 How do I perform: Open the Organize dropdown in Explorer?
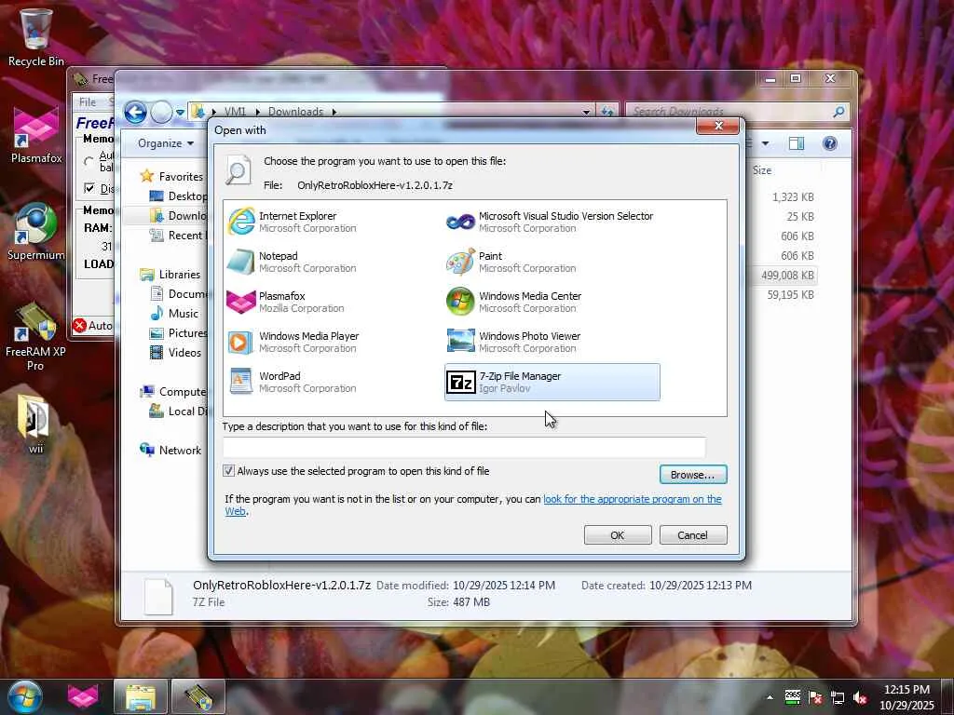pyautogui.click(x=166, y=143)
